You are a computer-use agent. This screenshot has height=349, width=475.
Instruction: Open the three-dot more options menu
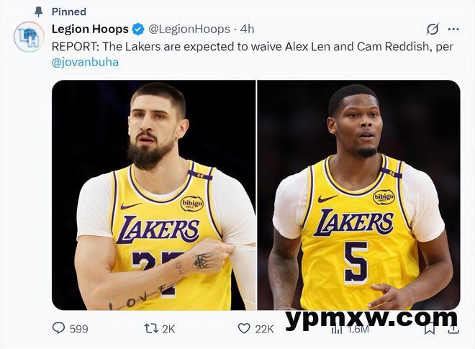(453, 30)
